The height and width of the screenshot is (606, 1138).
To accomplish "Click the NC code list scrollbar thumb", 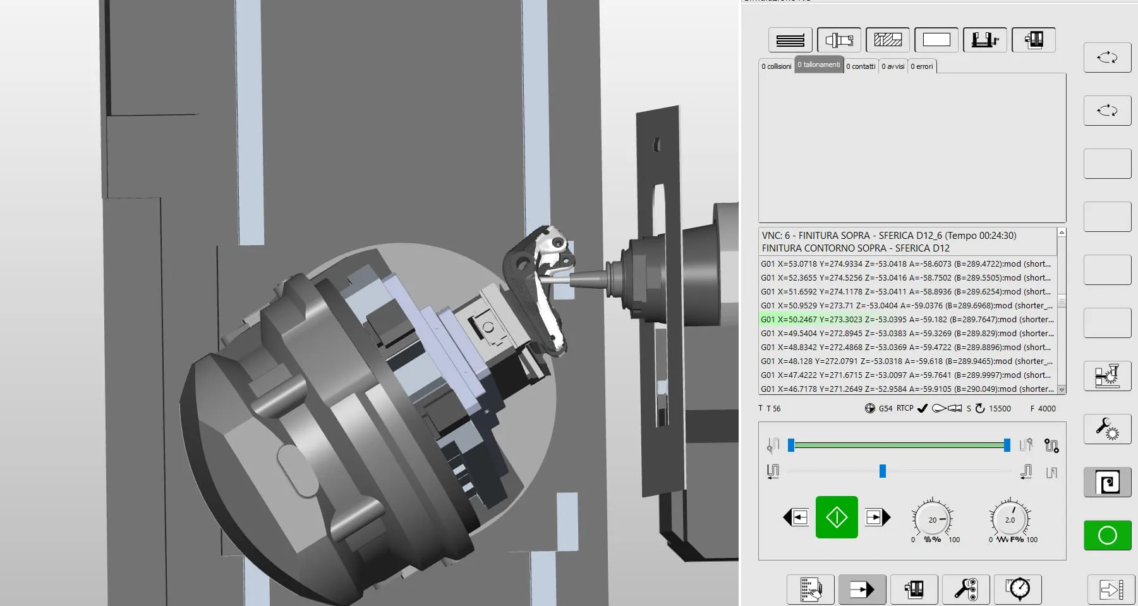I will pyautogui.click(x=1062, y=301).
